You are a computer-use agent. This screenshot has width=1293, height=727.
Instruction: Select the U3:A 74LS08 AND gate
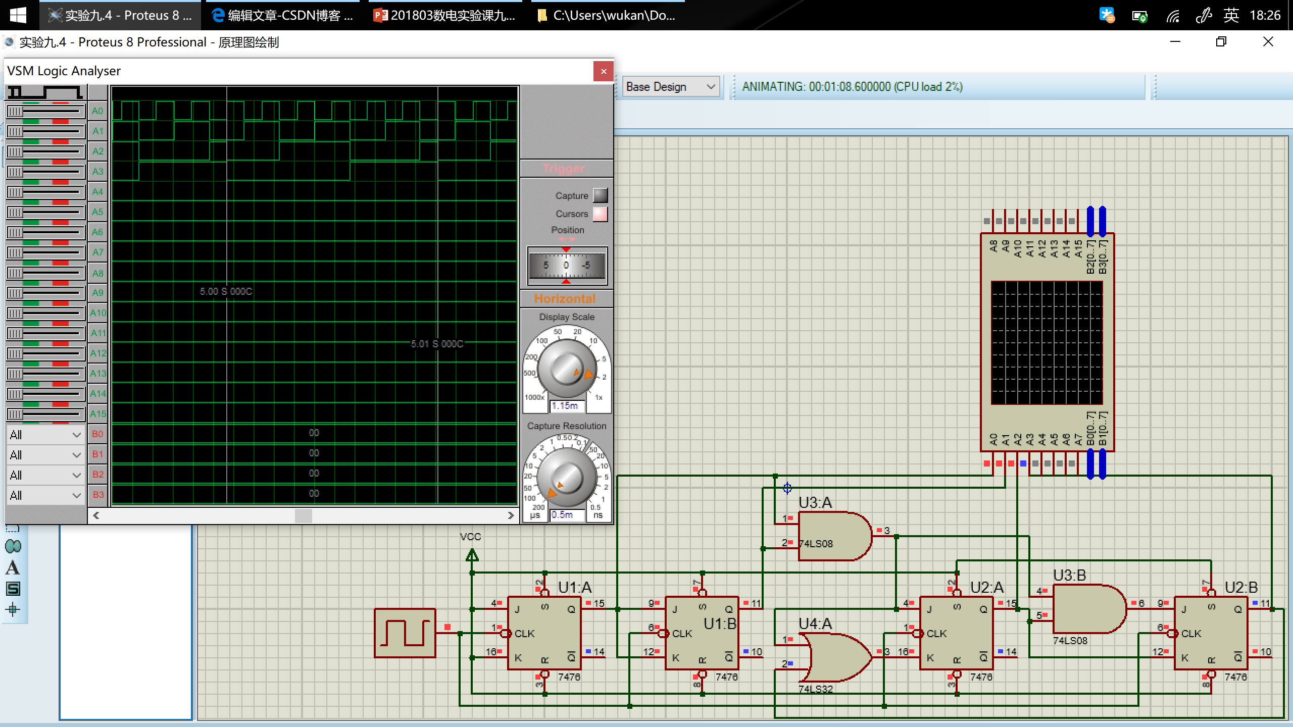pos(835,536)
